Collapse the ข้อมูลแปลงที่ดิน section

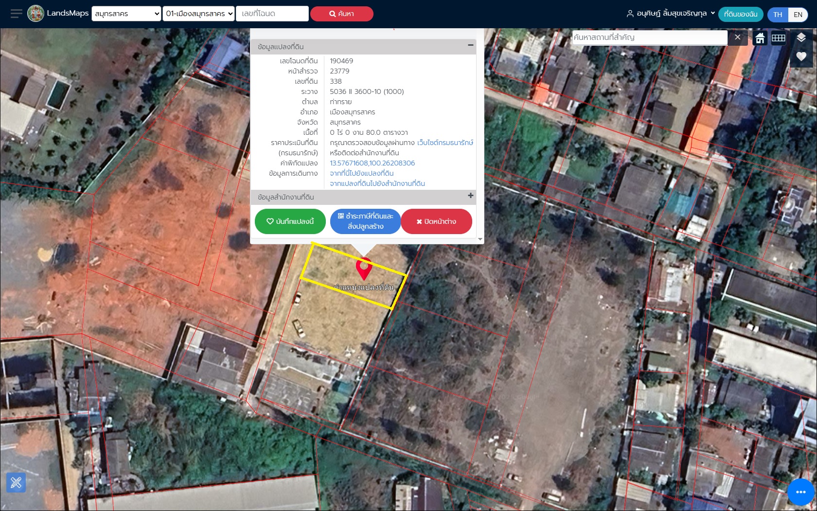(x=470, y=45)
